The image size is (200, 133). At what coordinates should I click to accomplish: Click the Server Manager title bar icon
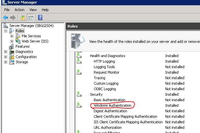[4, 2]
